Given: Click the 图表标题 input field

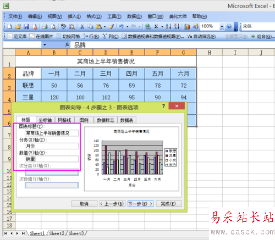Looking at the screenshot, I should pyautogui.click(x=52, y=133).
